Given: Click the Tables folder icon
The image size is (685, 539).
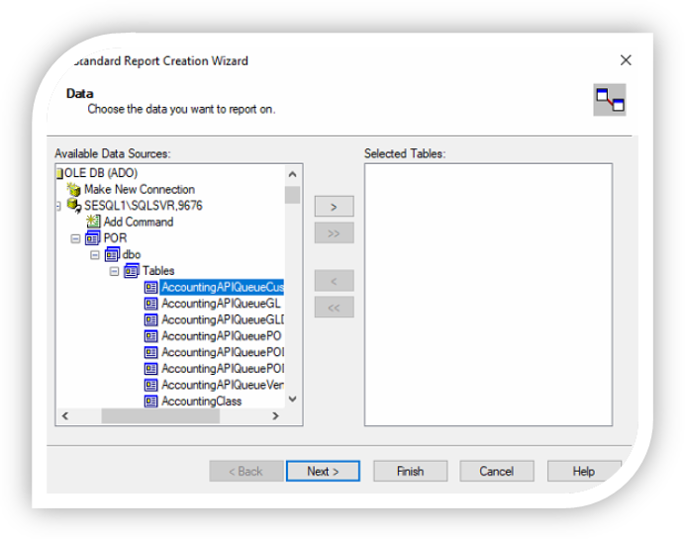Looking at the screenshot, I should 131,271.
